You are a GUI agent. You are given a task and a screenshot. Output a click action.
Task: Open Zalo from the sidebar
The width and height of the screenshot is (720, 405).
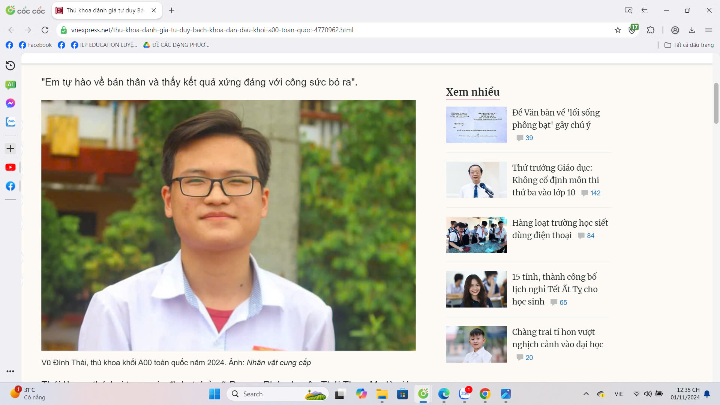[x=10, y=122]
